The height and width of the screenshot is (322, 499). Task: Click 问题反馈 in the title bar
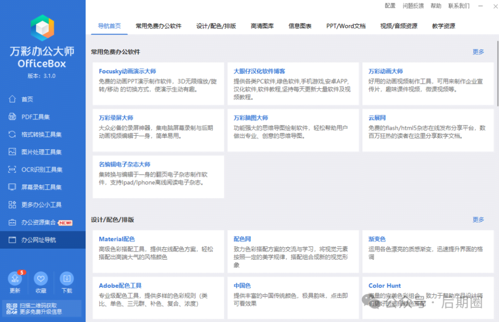[x=413, y=6]
